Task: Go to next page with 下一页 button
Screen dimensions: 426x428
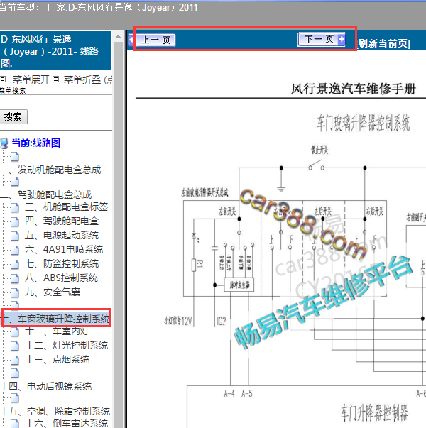Action: click(x=322, y=39)
